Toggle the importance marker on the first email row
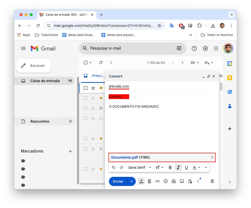Screen dimensions: 251x208 click(101, 88)
